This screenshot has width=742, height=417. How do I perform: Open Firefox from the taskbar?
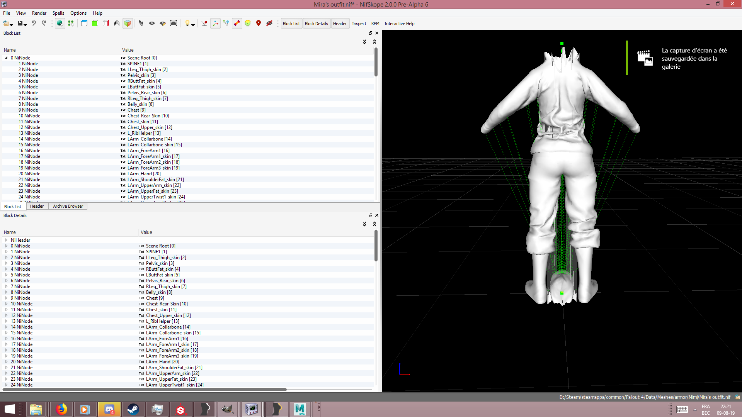coord(61,409)
